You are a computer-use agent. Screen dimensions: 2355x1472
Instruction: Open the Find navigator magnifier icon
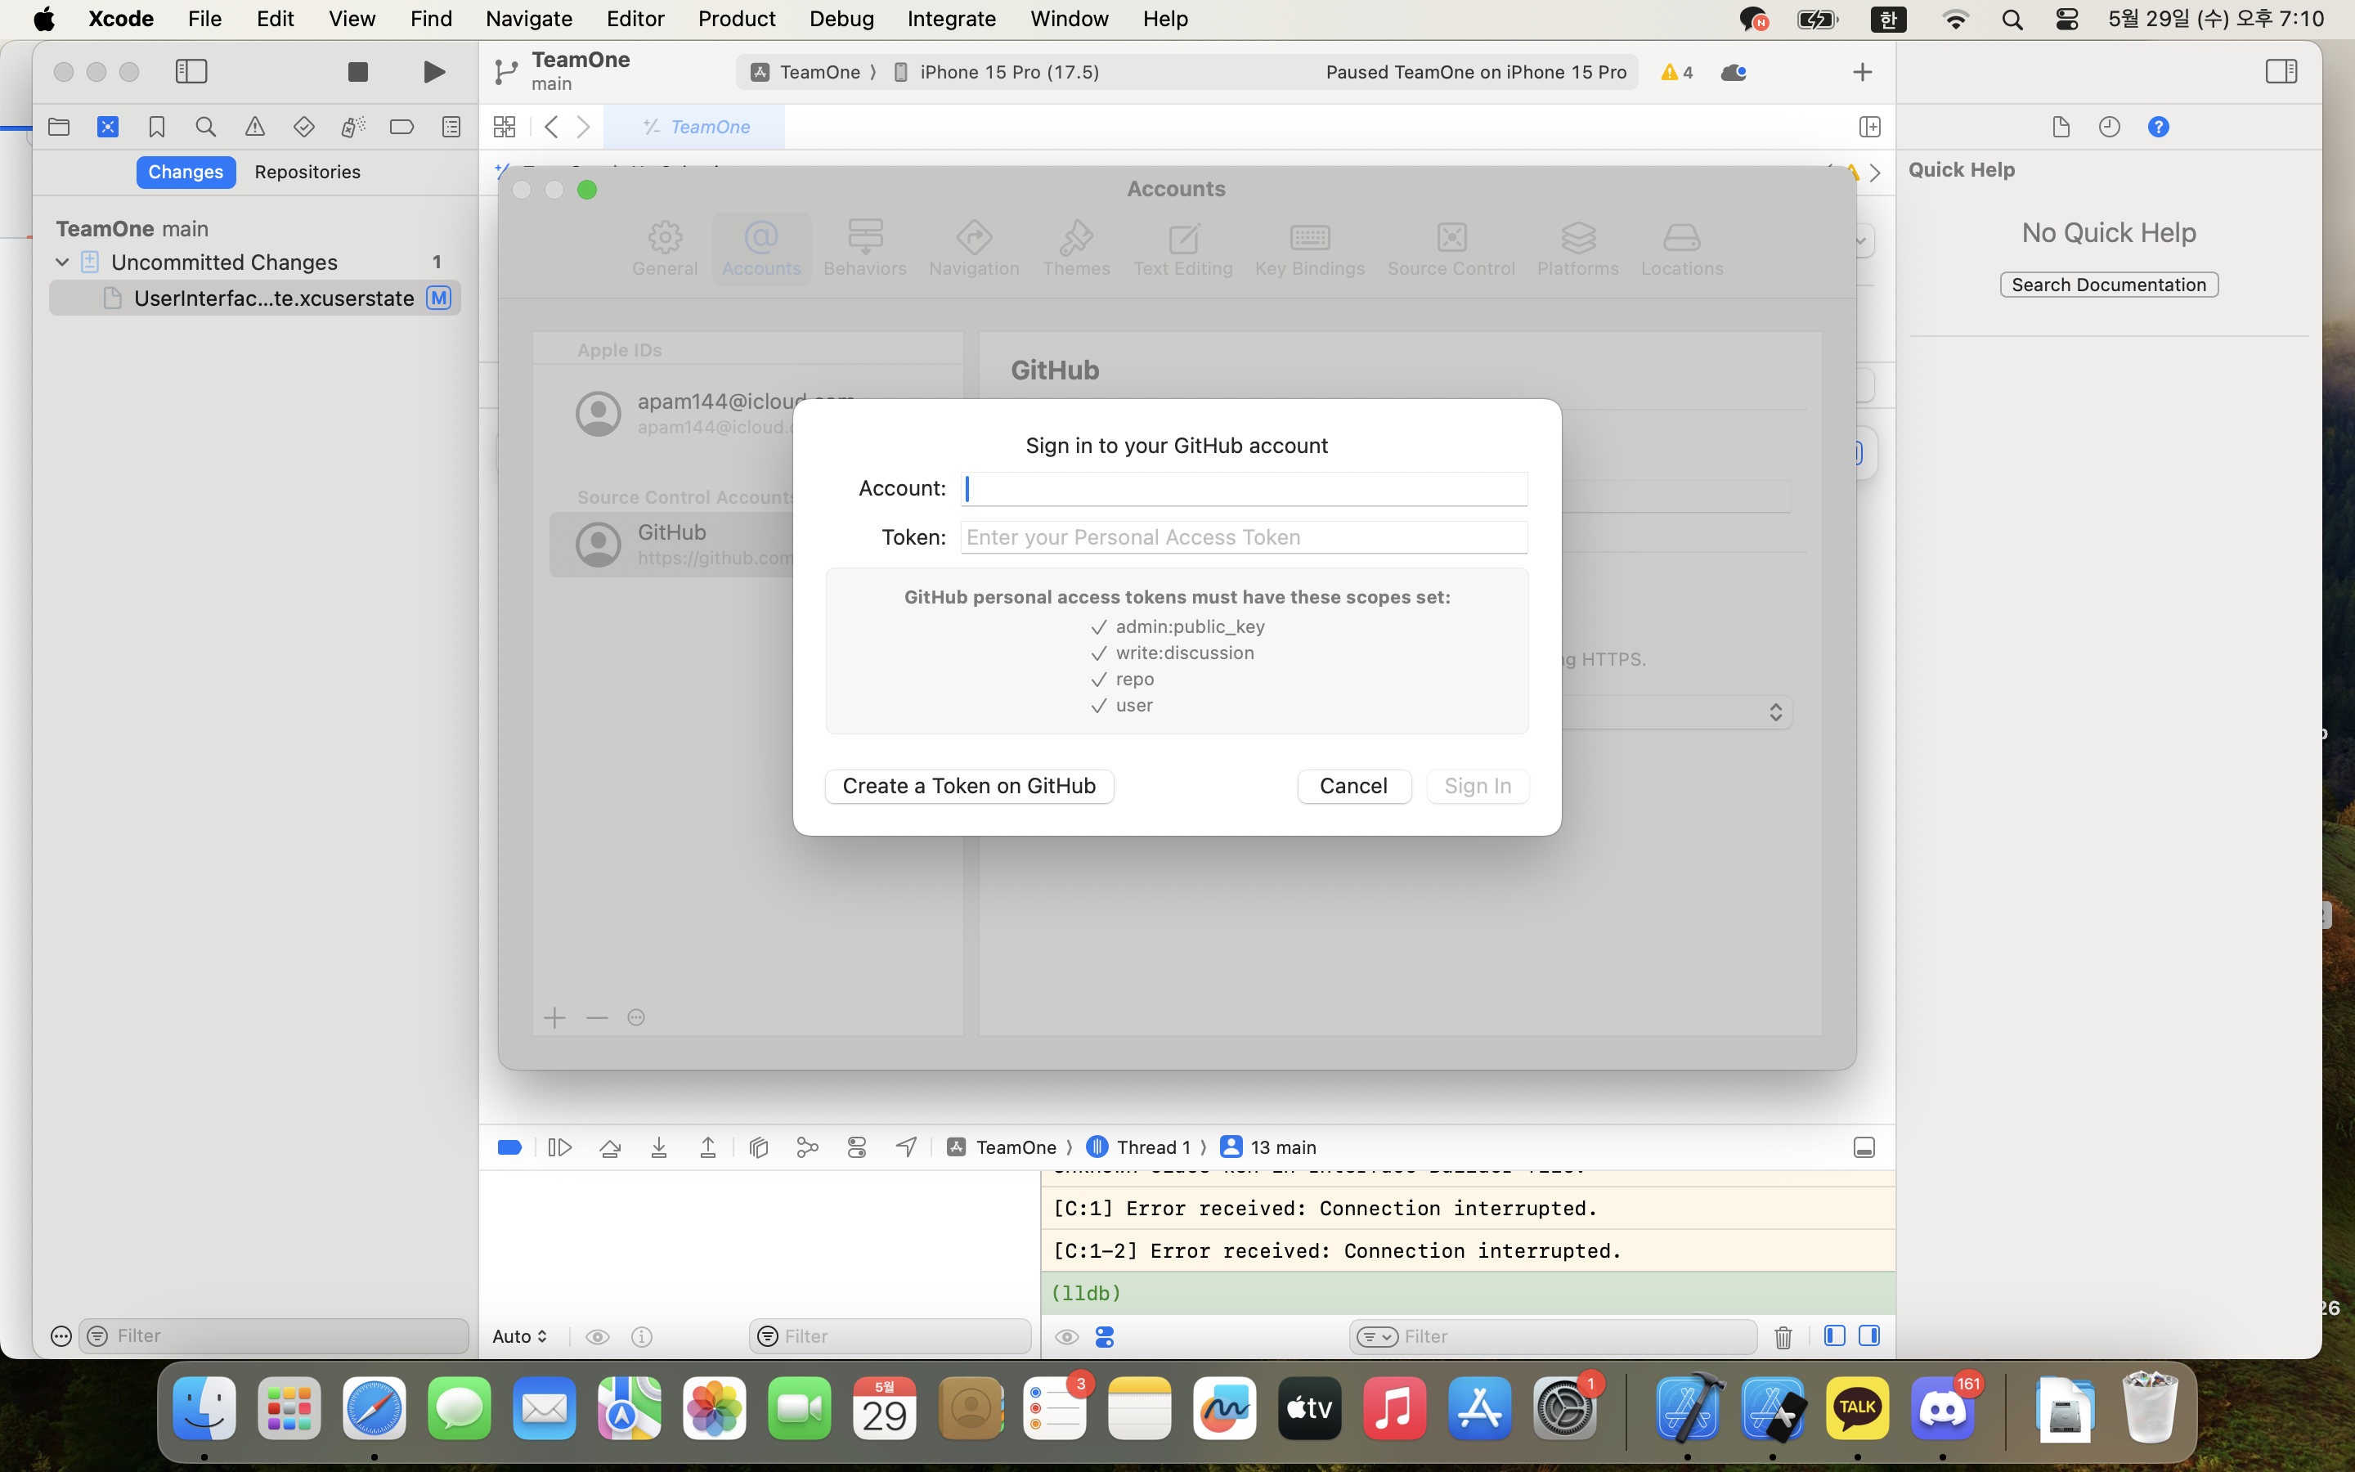coord(205,128)
